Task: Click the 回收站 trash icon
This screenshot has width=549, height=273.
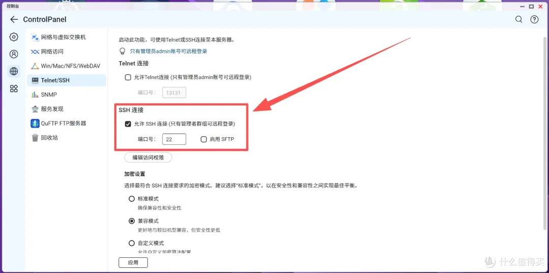Action: pos(35,138)
